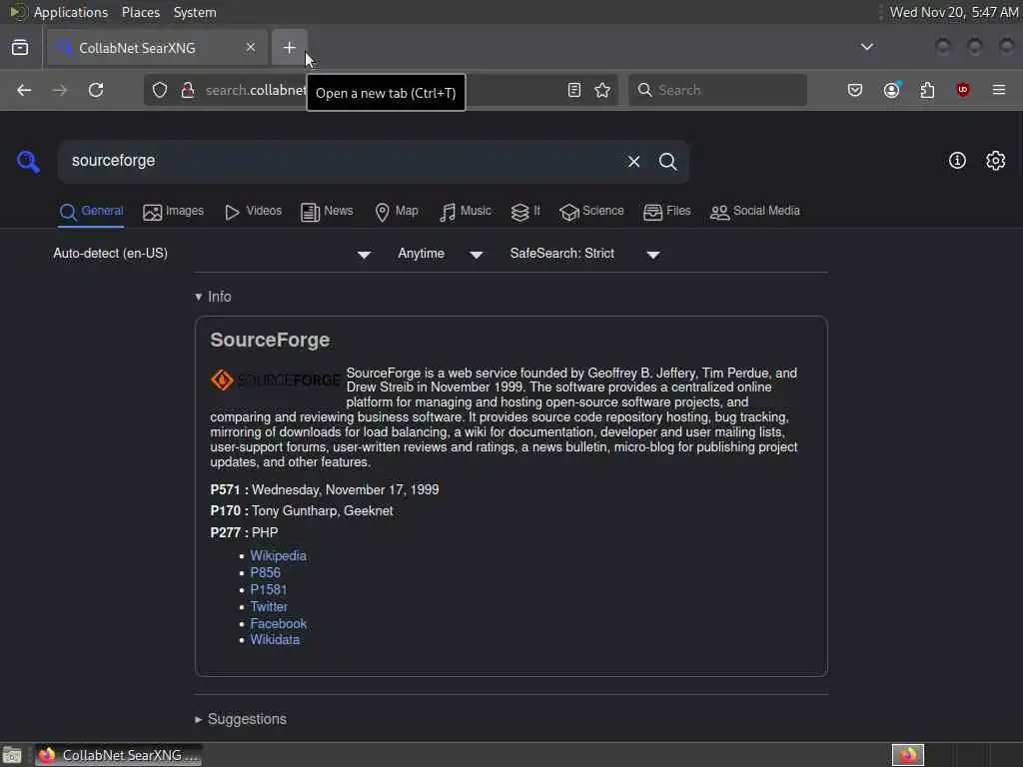Click the tracking protection shield icon
The image size is (1023, 767).
(x=160, y=90)
